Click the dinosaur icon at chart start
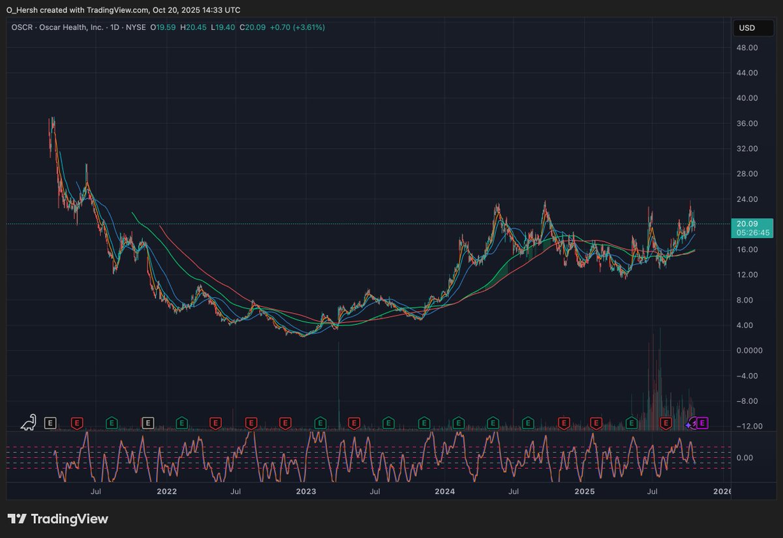 (28, 423)
